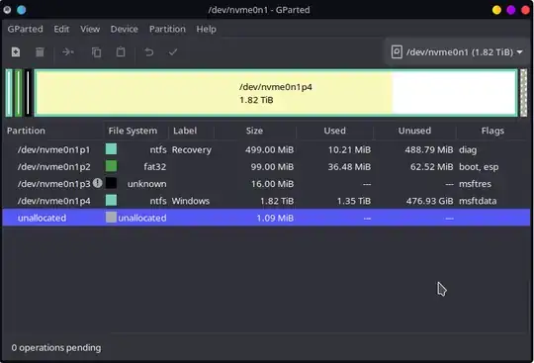Click the New partition toolbar icon

tap(16, 52)
